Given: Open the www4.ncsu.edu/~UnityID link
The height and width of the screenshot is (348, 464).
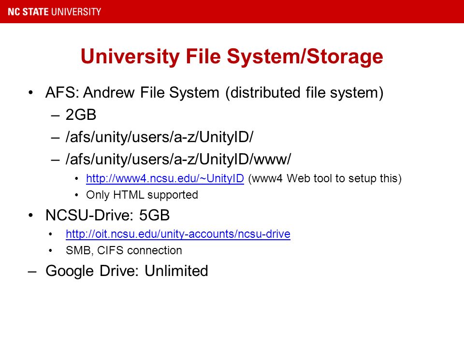Looking at the screenshot, I should 165,178.
